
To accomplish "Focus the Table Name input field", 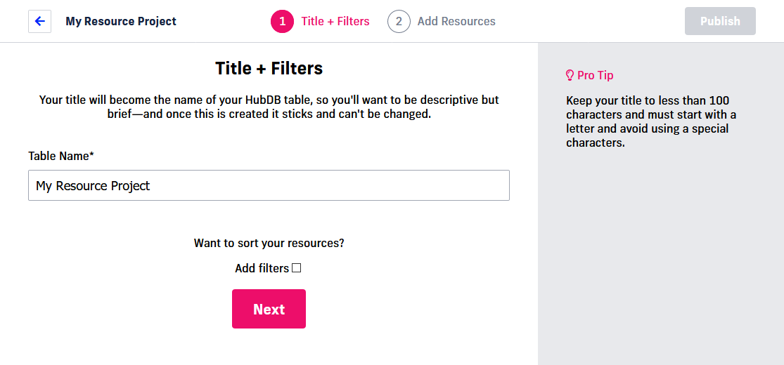I will point(269,185).
